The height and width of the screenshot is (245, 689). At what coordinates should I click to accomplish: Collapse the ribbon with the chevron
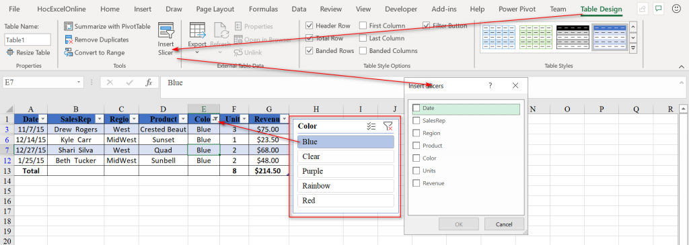click(681, 66)
